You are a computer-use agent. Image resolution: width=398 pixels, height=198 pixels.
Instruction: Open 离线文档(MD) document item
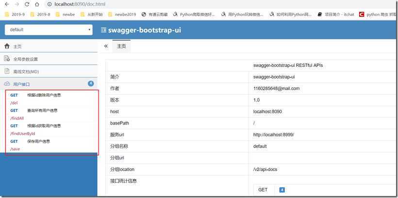pos(49,71)
